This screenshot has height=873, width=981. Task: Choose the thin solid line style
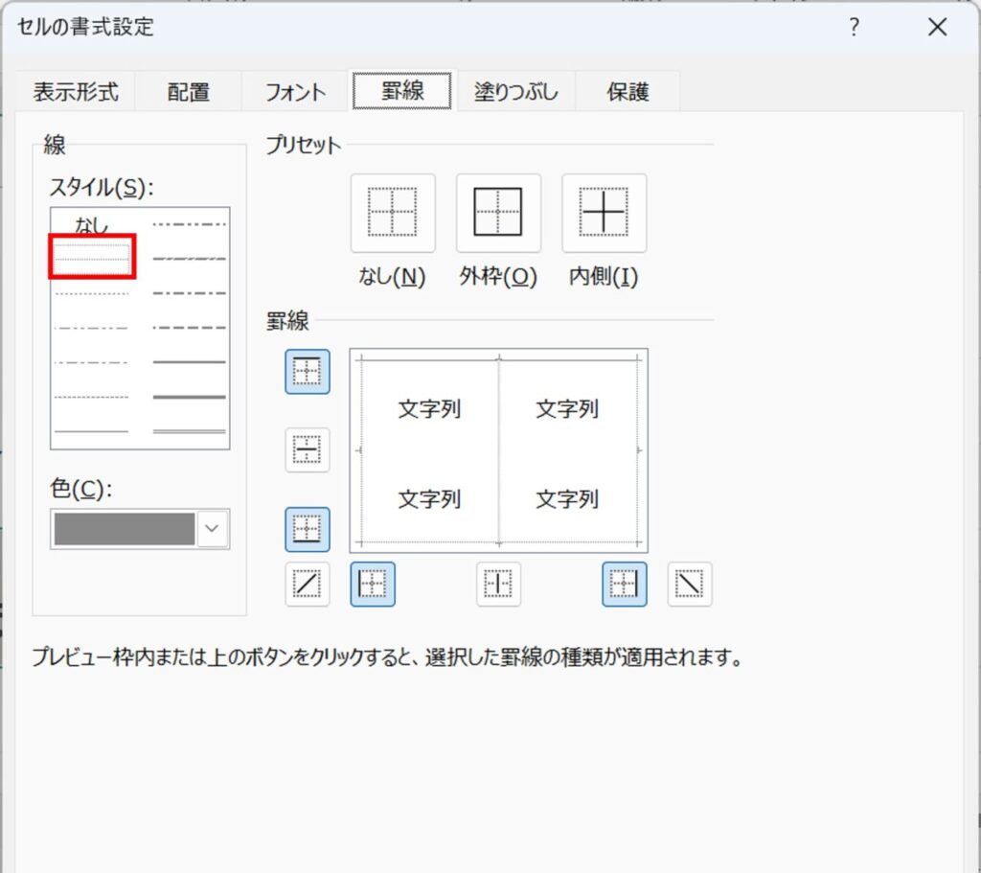[x=91, y=431]
